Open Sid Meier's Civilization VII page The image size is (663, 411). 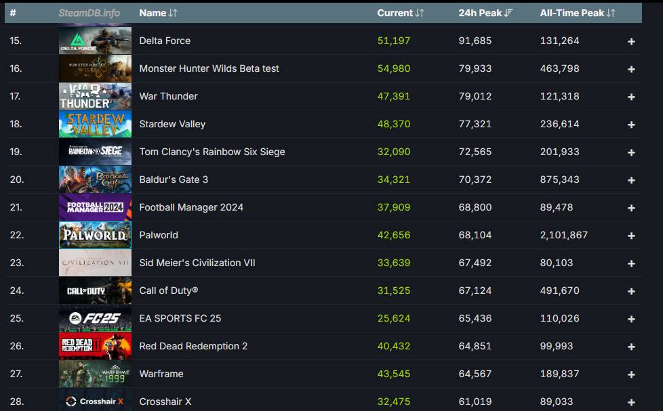pos(197,263)
